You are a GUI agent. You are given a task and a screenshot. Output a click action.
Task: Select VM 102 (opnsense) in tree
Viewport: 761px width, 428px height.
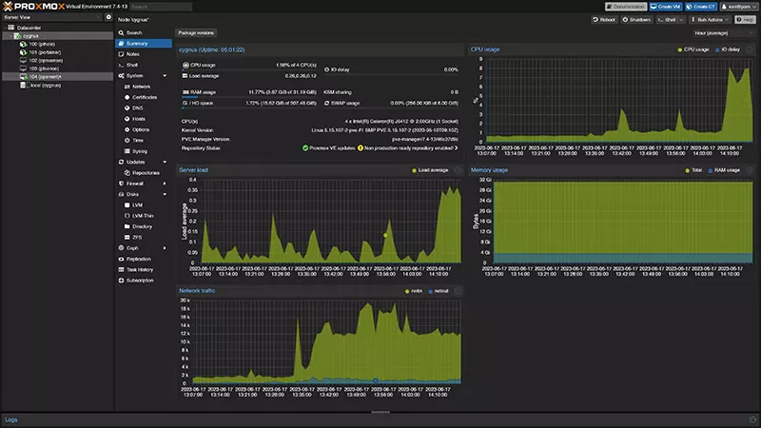coord(46,61)
